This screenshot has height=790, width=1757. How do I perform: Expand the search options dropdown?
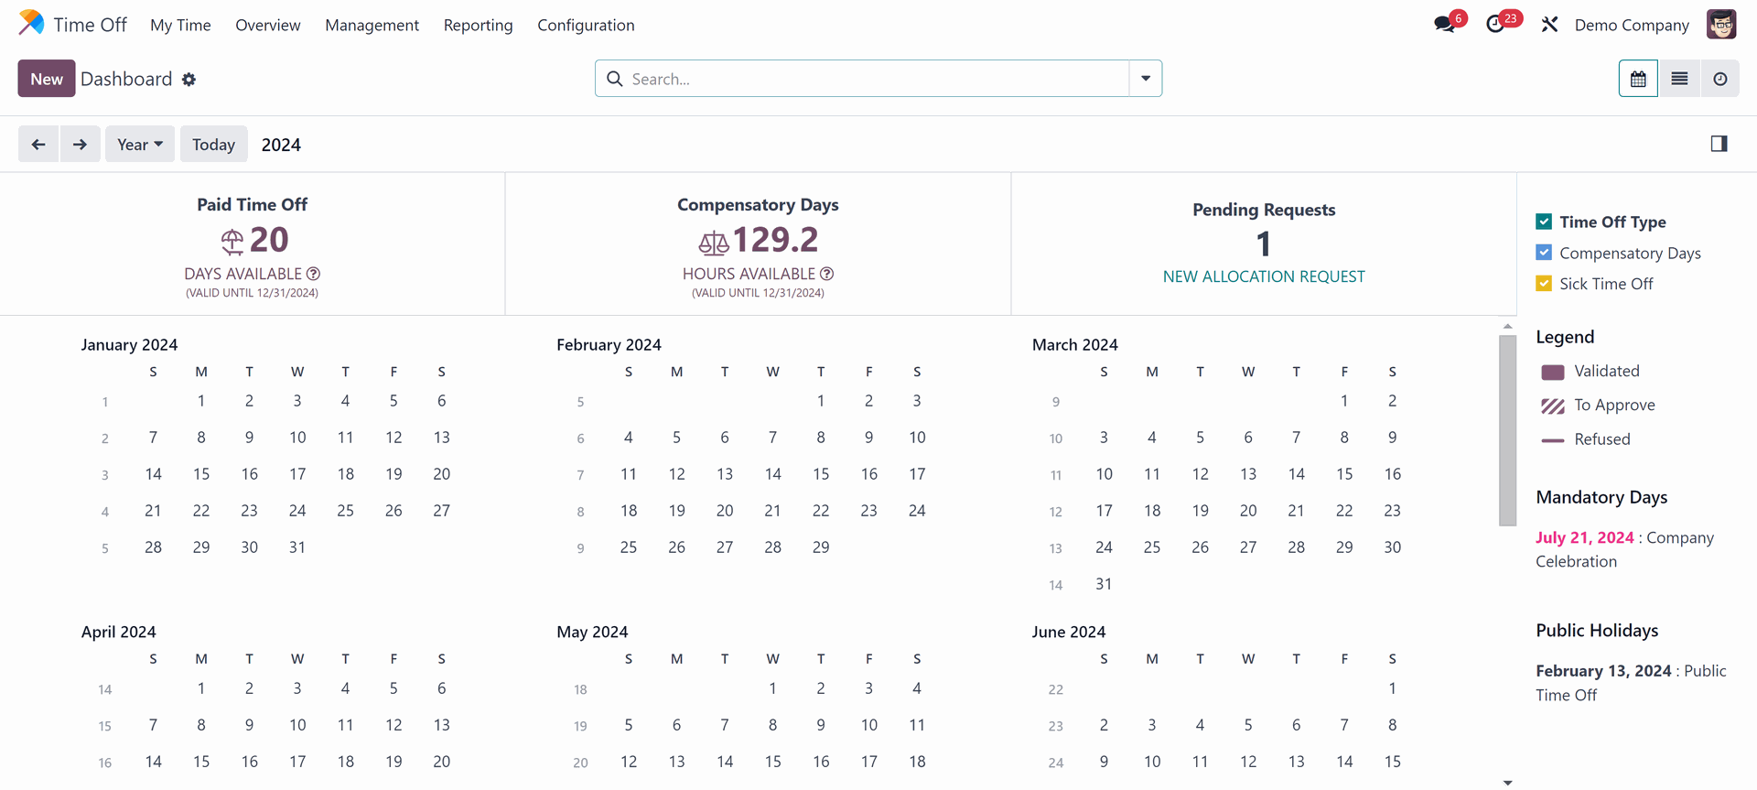pos(1146,79)
